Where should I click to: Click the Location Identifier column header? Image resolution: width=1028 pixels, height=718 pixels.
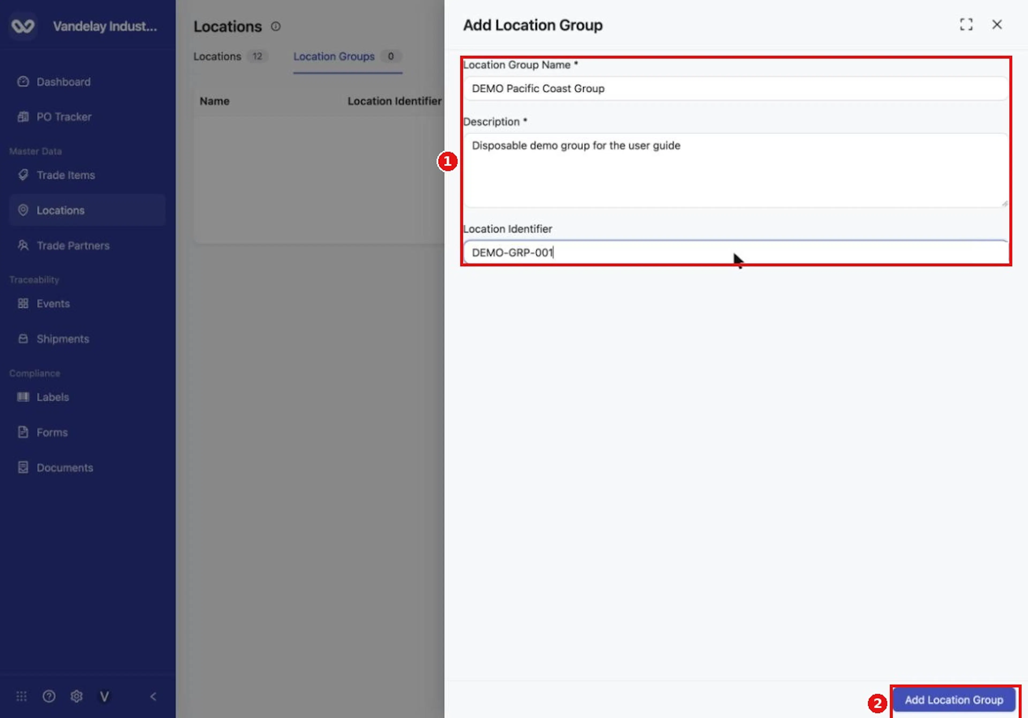(x=394, y=101)
